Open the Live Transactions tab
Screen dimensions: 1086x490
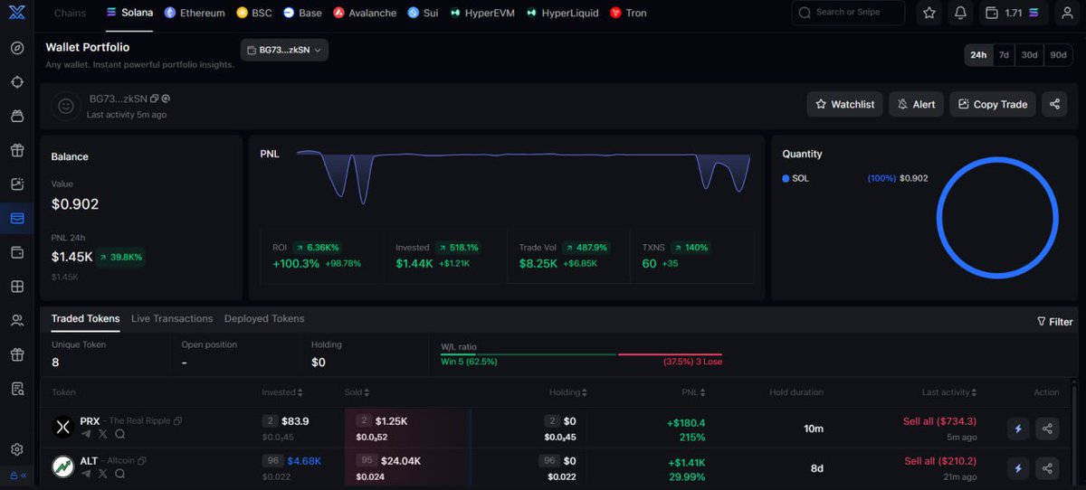point(172,318)
